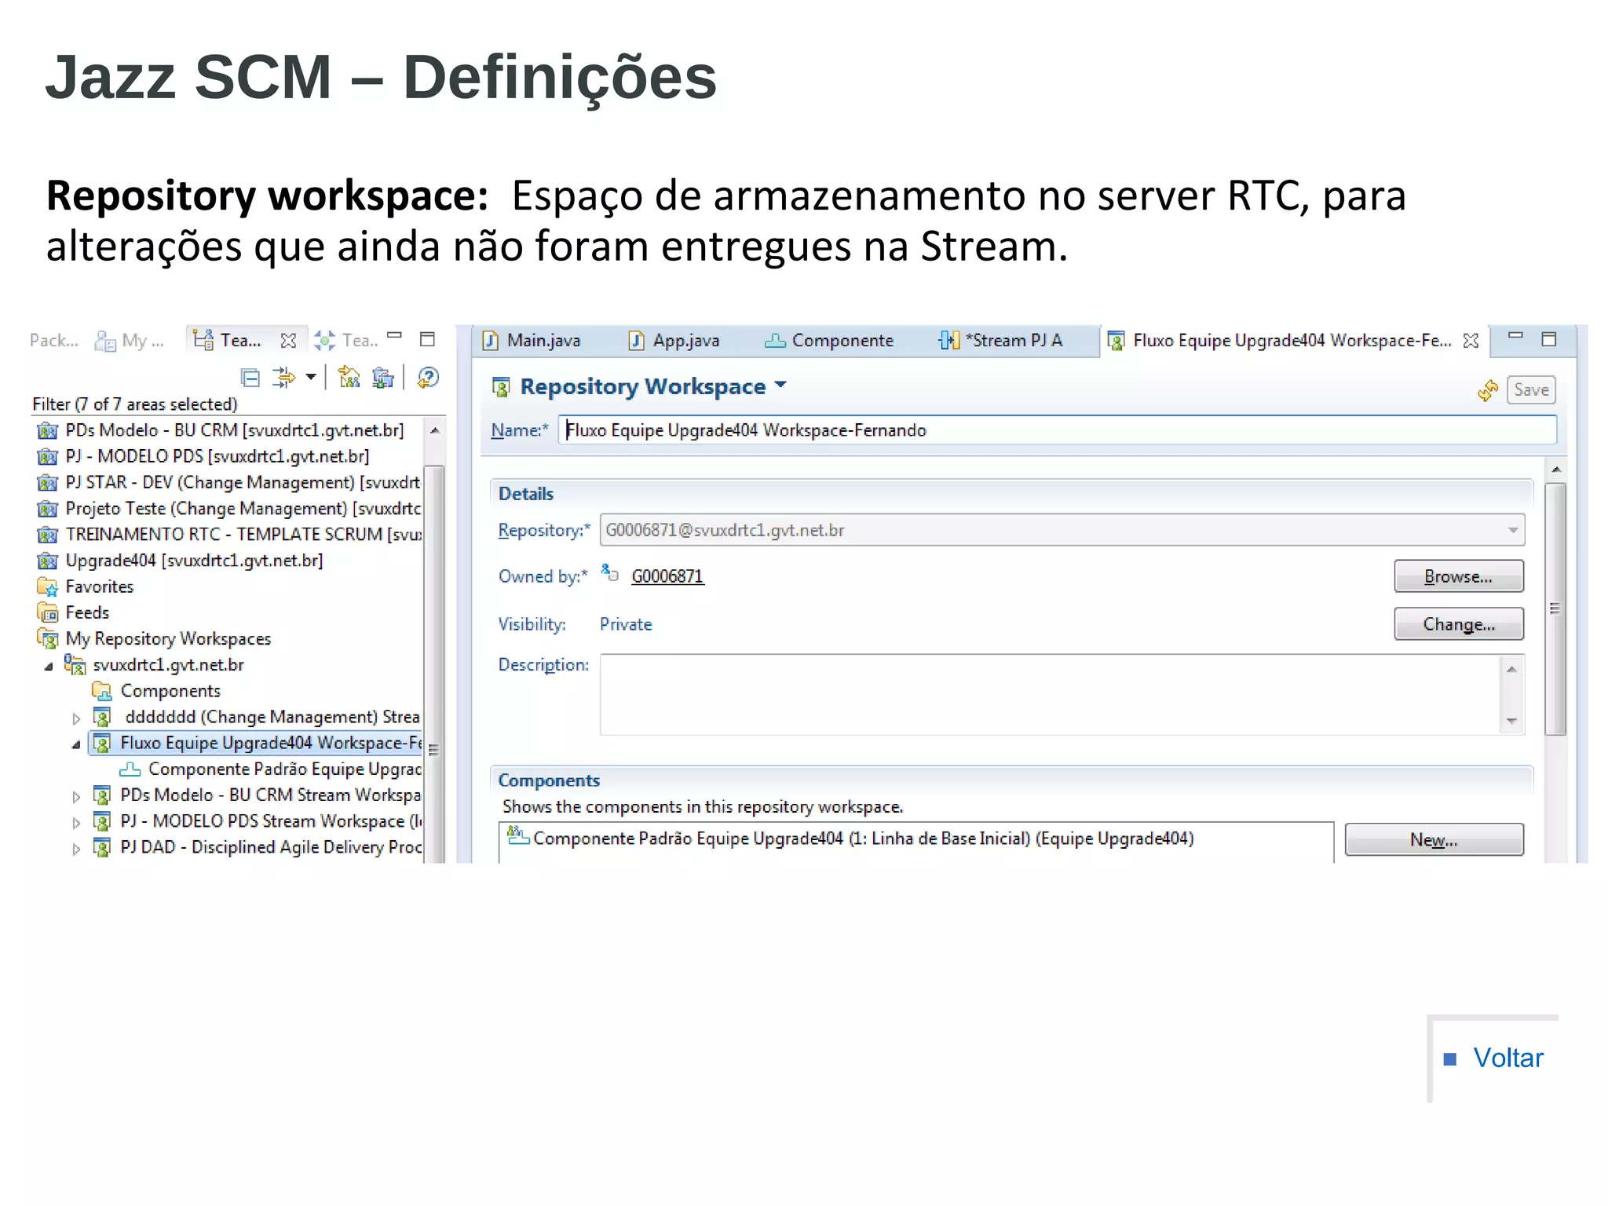
Task: Minimize the Team Artifacts view panel
Action: coord(395,337)
